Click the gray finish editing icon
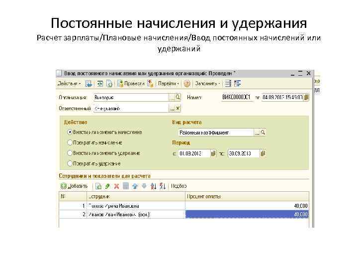The image size is (358, 269). pyautogui.click(x=126, y=186)
